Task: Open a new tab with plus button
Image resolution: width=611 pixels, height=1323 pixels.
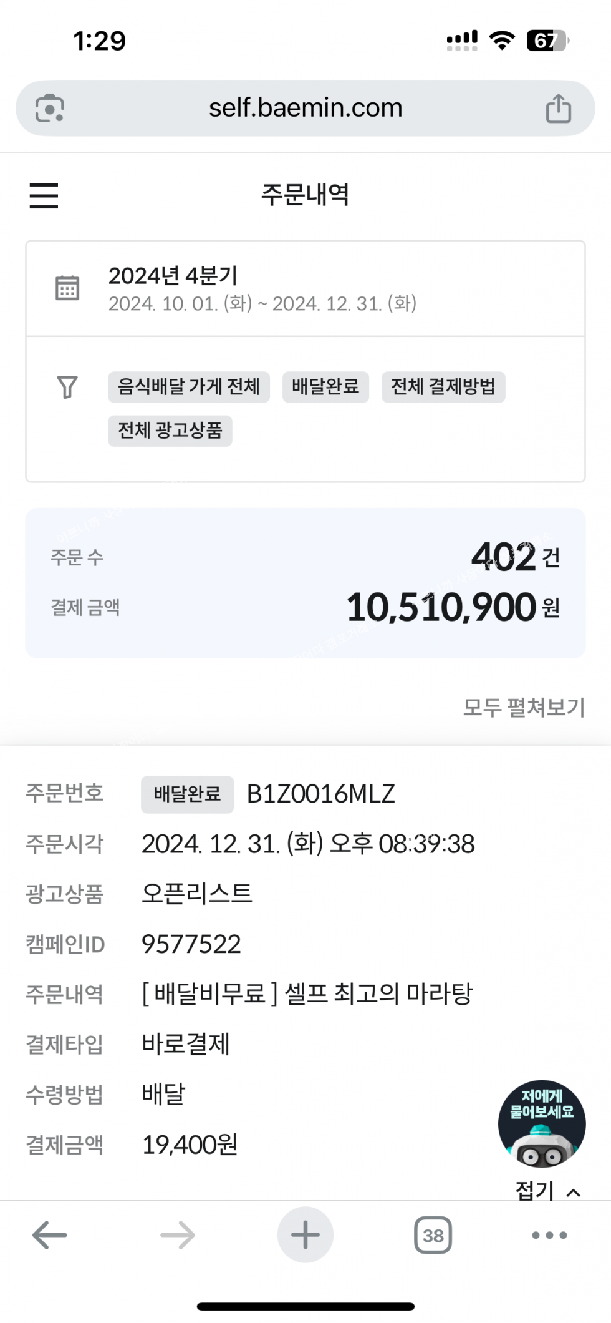Action: 305,1235
